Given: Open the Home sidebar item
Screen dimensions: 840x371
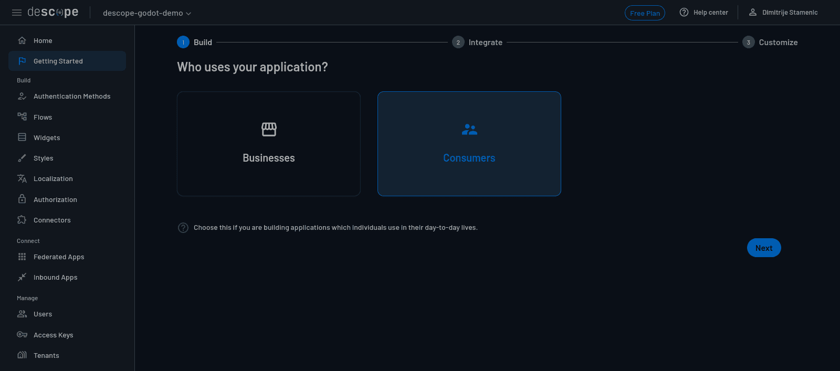Looking at the screenshot, I should [43, 41].
